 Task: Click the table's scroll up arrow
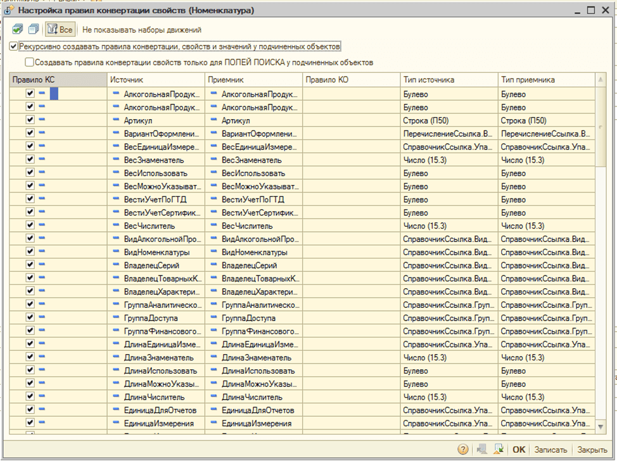(x=601, y=79)
